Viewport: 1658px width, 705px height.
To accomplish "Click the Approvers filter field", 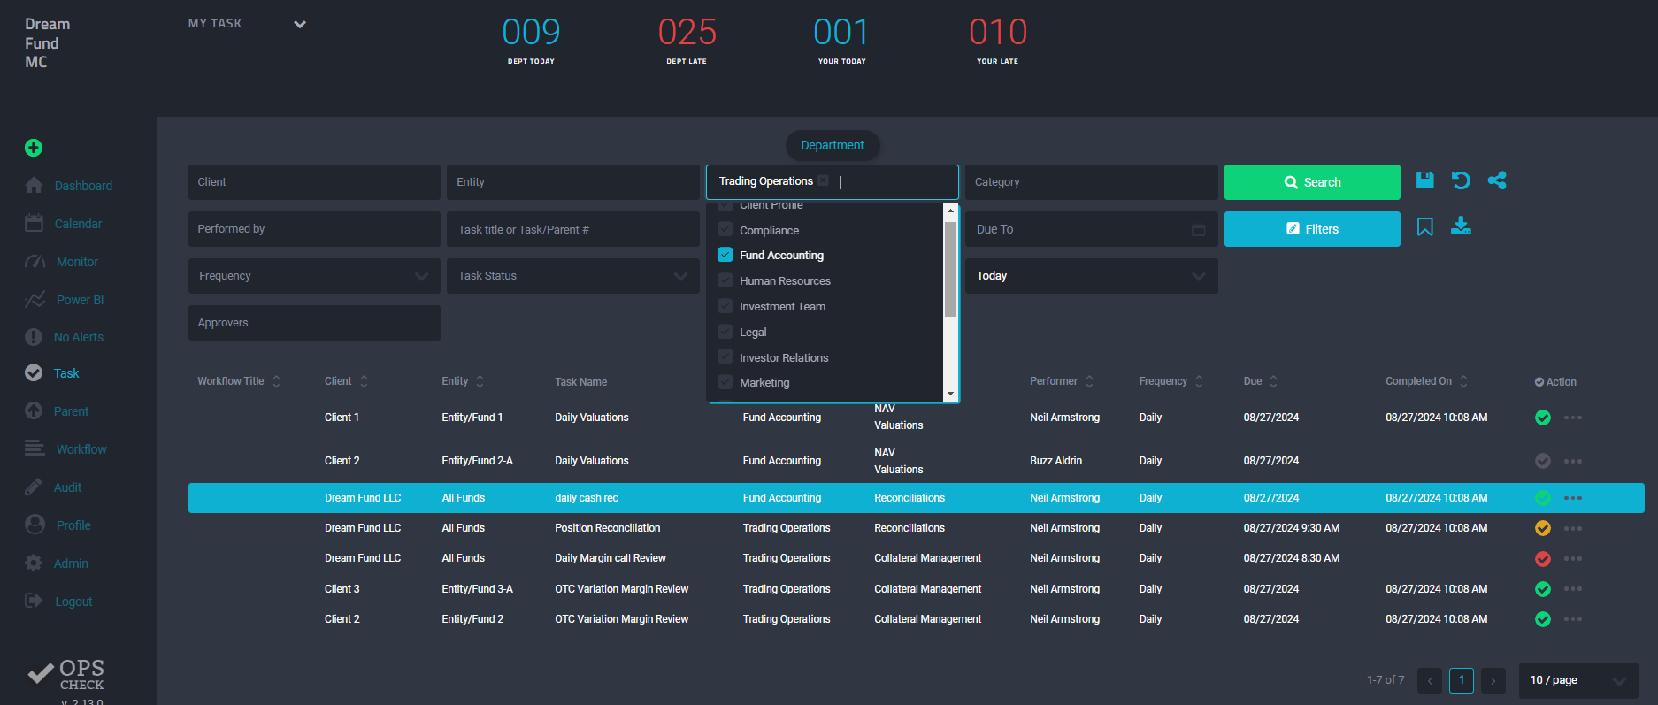I will click(314, 323).
